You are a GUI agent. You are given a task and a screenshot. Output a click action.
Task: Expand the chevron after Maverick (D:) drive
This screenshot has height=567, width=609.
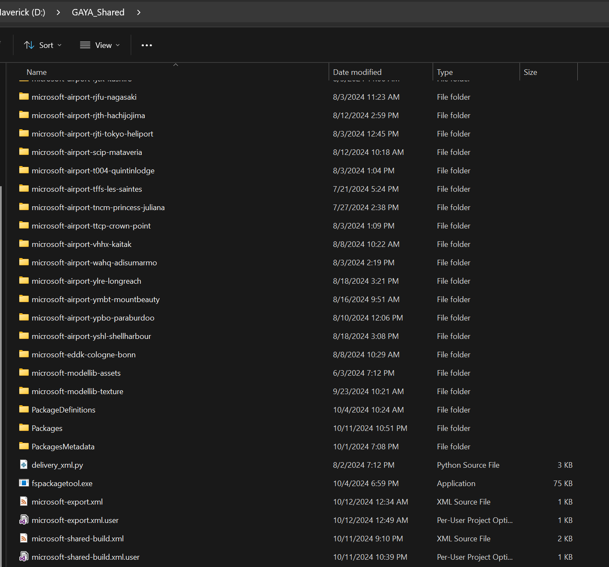tap(58, 12)
